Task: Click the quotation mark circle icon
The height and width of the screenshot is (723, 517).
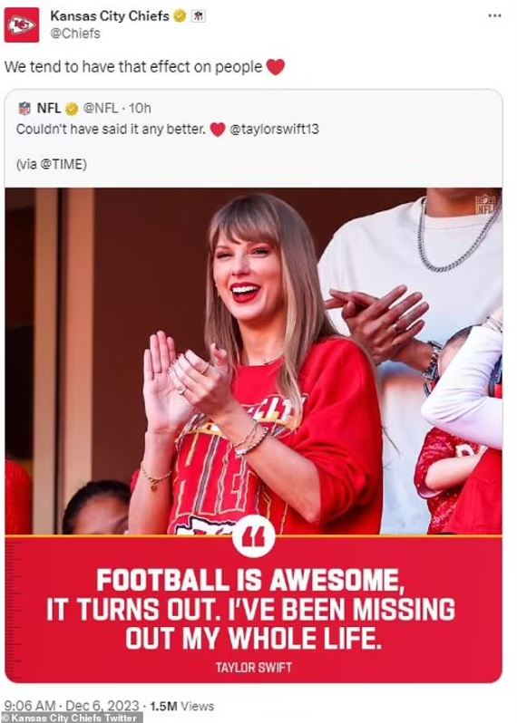Action: pyautogui.click(x=253, y=536)
